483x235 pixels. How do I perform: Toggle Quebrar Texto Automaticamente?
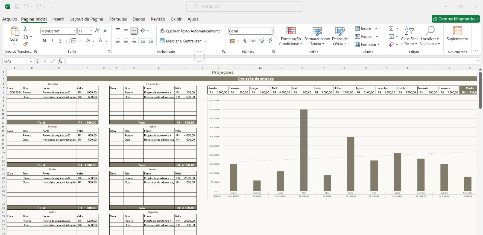point(190,31)
